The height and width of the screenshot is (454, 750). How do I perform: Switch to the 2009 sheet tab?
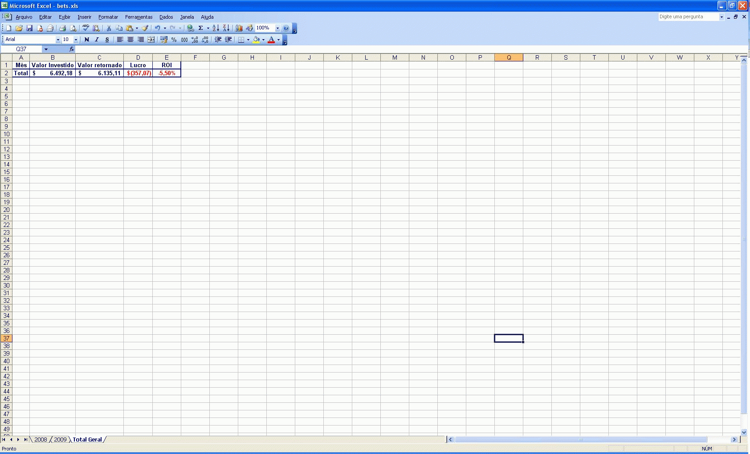[x=60, y=439]
